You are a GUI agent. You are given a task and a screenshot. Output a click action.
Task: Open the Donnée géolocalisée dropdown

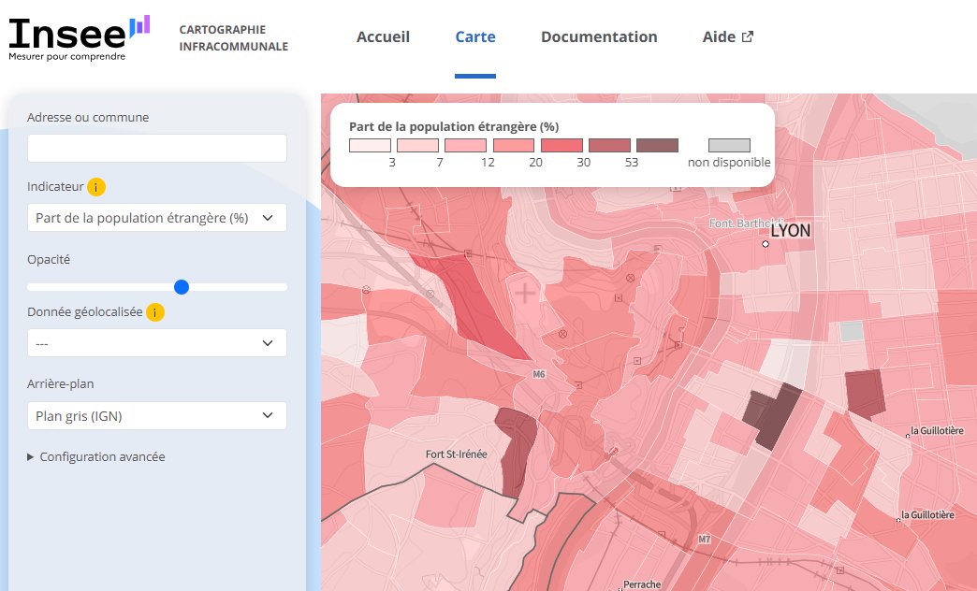tap(156, 342)
